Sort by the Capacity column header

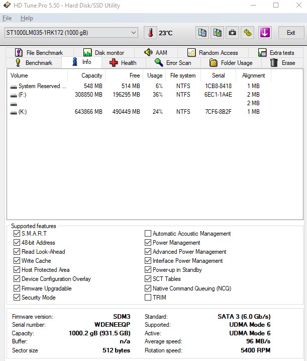pyautogui.click(x=86, y=76)
